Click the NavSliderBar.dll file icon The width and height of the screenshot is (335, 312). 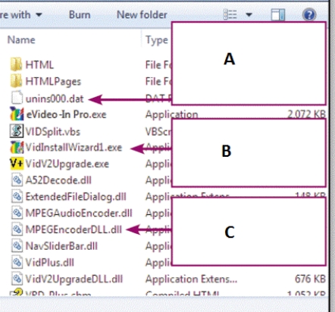[x=17, y=246]
